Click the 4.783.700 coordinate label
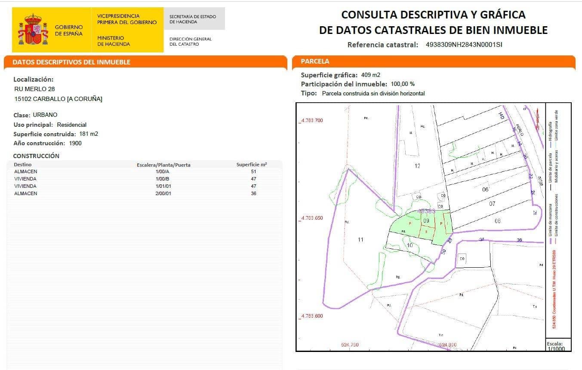Screen dimensions: 582x370 [x=311, y=121]
